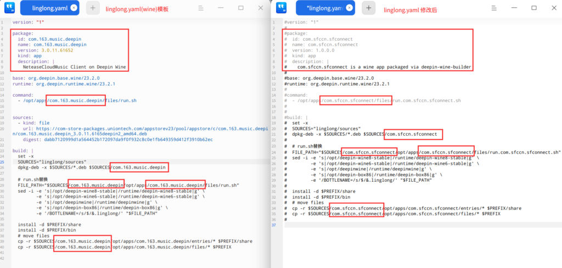Open the hamburger menu in right editor window
The width and height of the screenshot is (562, 268).
pos(494,8)
